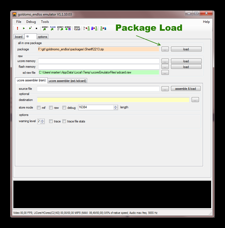
Task: Switch to the board tab
Action: tap(19, 37)
